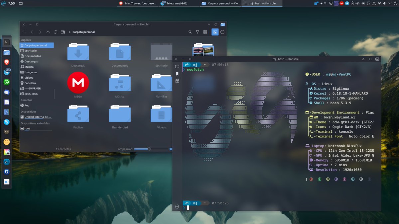Select the Plantillas folder icon
Image resolution: width=399 pixels, height=224 pixels.
coord(161,82)
